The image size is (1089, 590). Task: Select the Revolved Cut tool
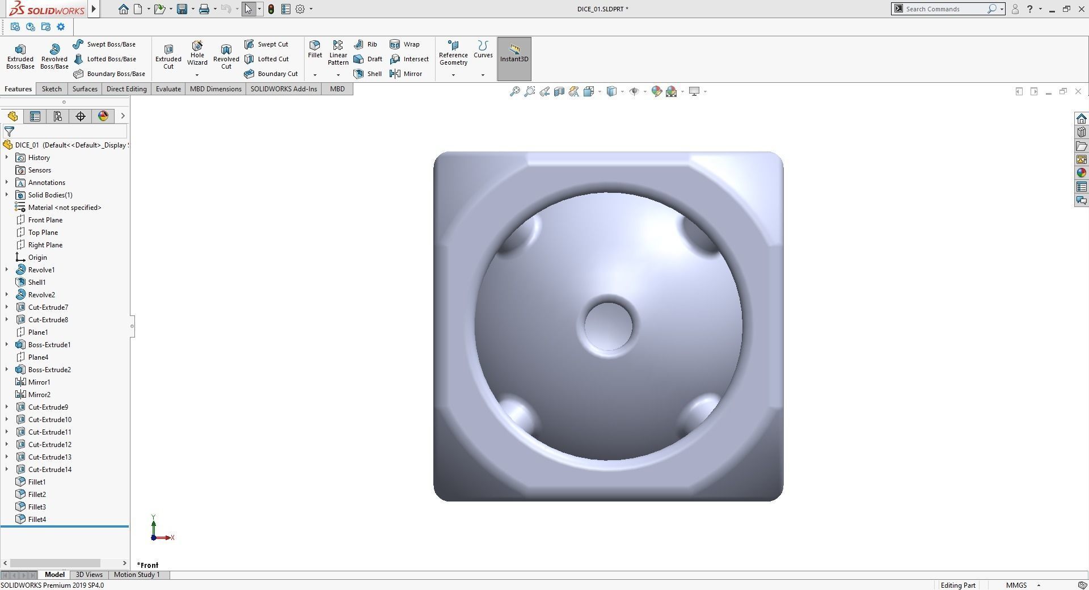[226, 57]
